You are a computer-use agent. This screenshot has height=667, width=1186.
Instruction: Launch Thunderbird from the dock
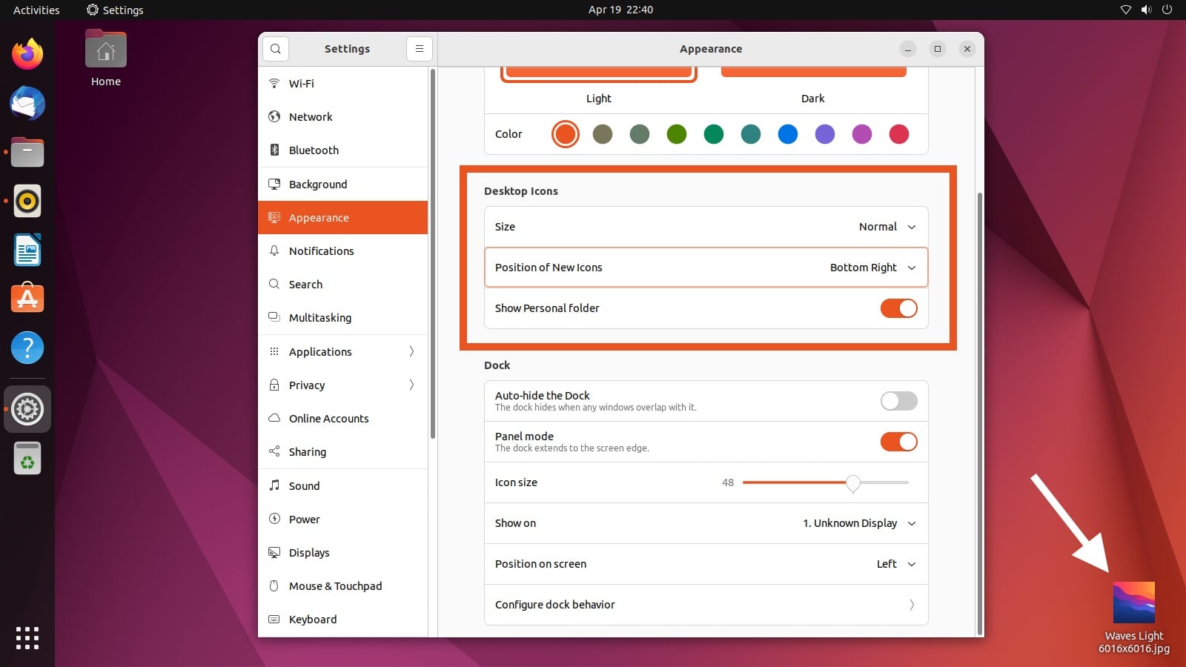coord(27,103)
